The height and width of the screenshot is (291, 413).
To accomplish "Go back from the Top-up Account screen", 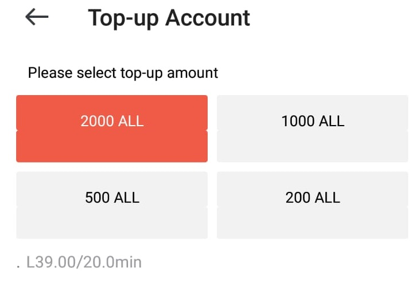I will point(37,18).
